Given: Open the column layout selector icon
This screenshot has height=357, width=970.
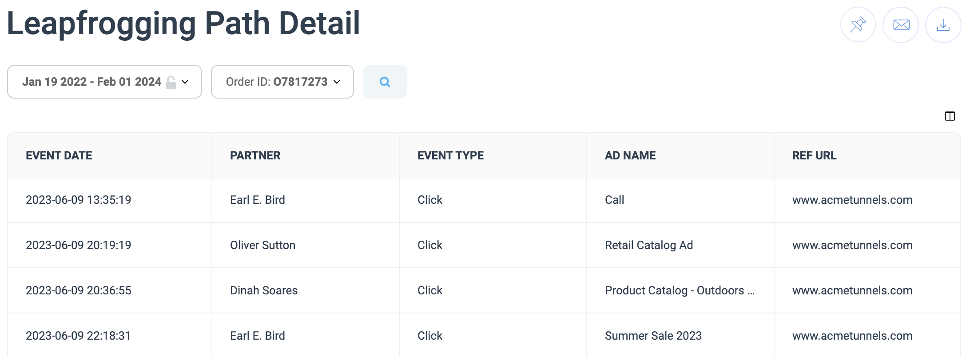Looking at the screenshot, I should 950,116.
